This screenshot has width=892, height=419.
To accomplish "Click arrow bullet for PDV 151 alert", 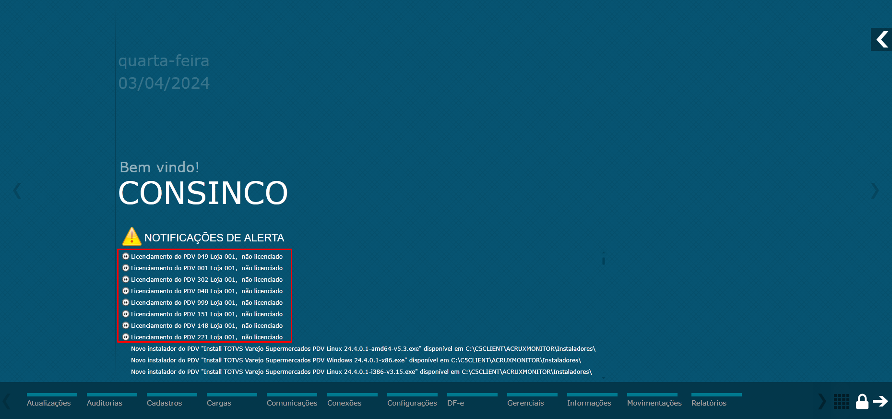I will [x=126, y=314].
